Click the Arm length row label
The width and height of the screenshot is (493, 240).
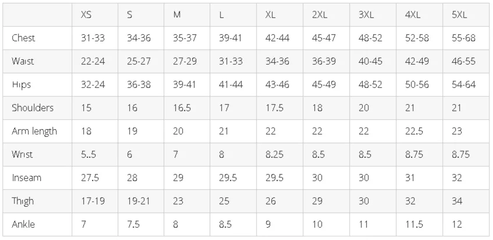click(34, 132)
